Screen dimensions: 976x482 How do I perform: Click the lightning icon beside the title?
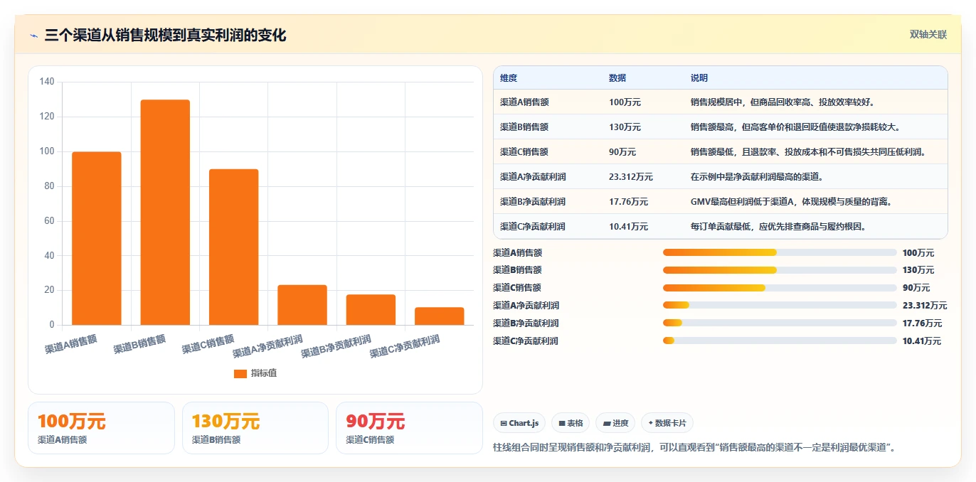[33, 36]
